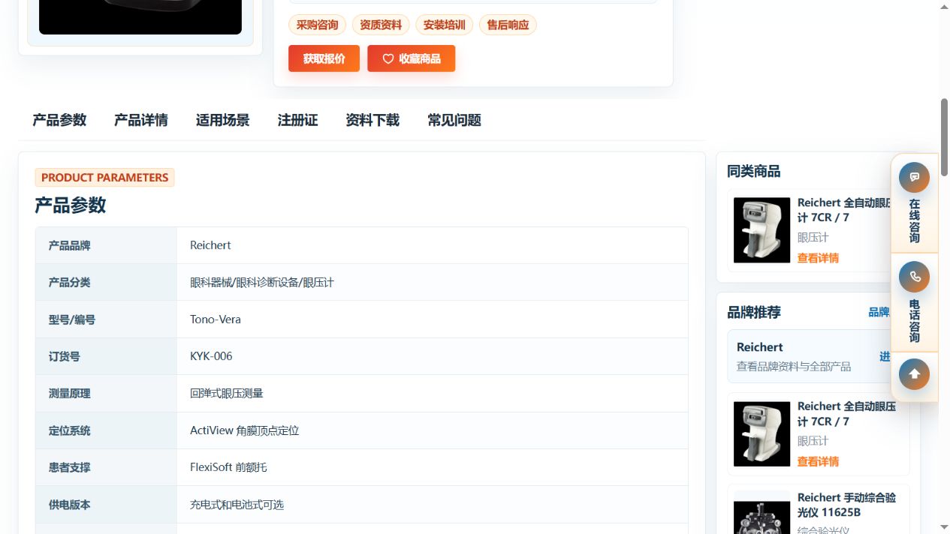The image size is (950, 534).
Task: Click the scrollbar down arrow
Action: [x=944, y=527]
